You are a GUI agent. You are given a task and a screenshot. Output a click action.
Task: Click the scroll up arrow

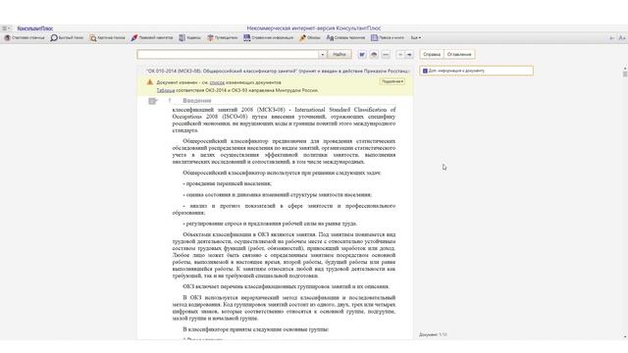[x=625, y=69]
